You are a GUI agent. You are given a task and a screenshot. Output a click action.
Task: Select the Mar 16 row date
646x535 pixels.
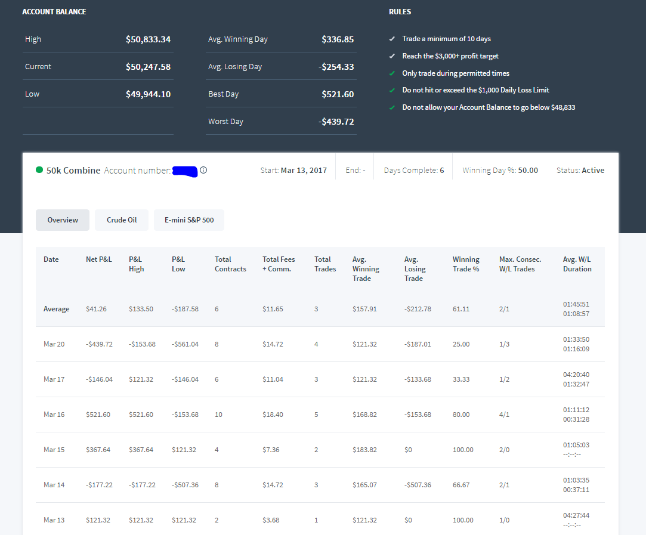54,415
